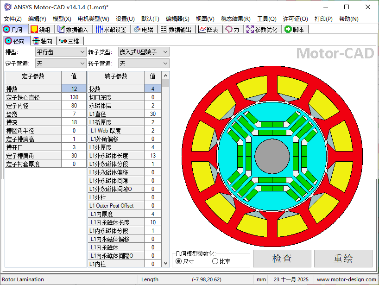
Task: Edit the 定子内径 value 80
Action: point(74,105)
